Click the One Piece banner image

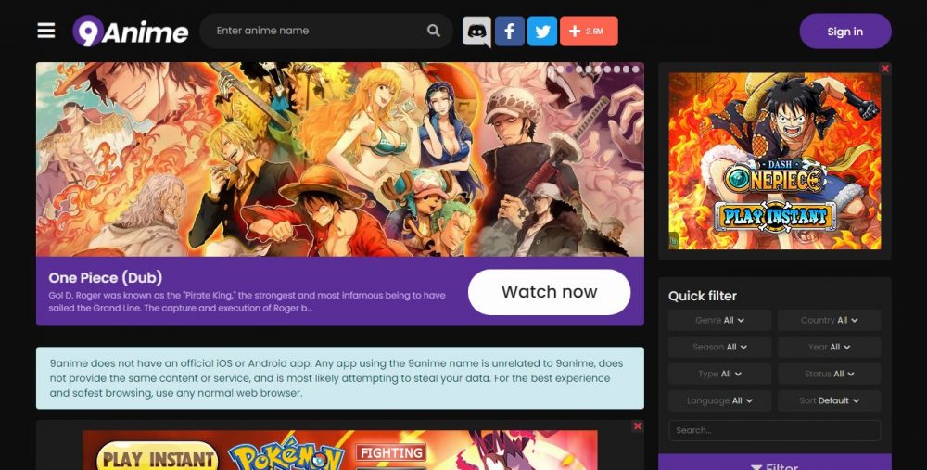(340, 159)
